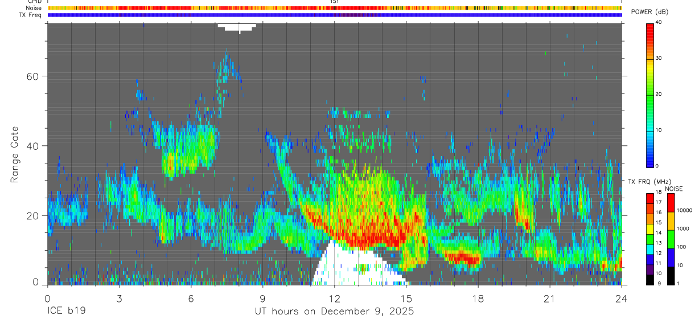Click the 'NOISE' legend title
The image size is (699, 323).
[673, 189]
